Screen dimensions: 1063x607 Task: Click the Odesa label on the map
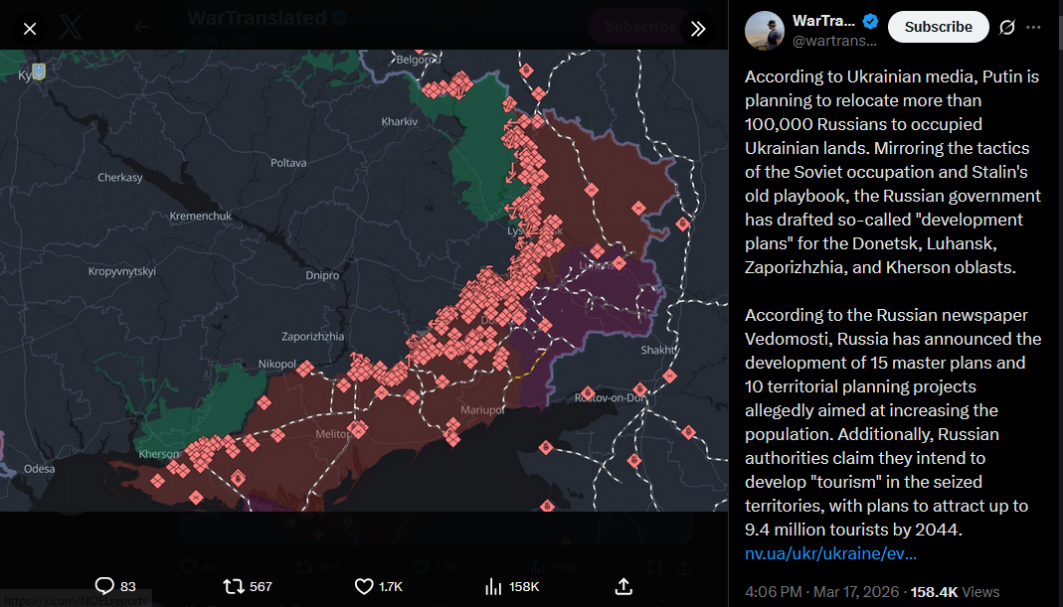40,469
